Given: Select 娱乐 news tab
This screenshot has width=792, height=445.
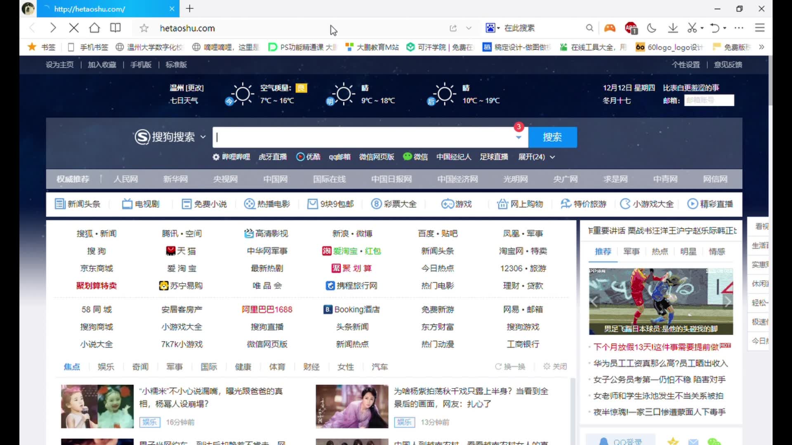Looking at the screenshot, I should coord(106,367).
